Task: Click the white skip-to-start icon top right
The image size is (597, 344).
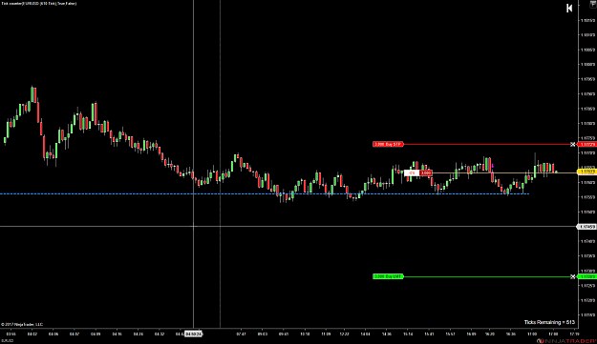Action: [569, 8]
